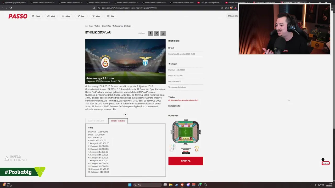Open Sahne navigation menu
The height and width of the screenshot is (188, 335).
66,16
